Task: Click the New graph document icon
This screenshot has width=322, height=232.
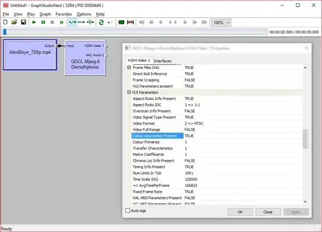Action: (5, 23)
